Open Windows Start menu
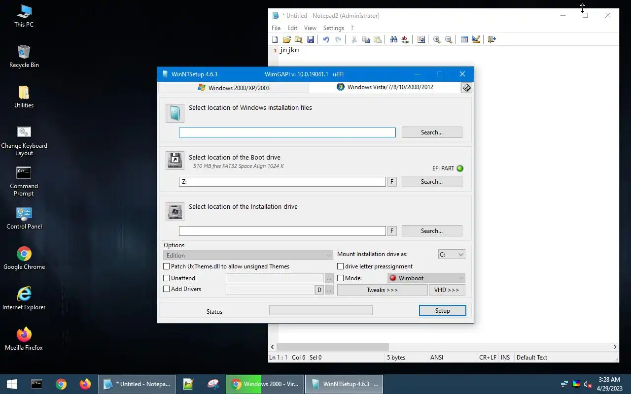This screenshot has height=394, width=631. pyautogui.click(x=12, y=384)
